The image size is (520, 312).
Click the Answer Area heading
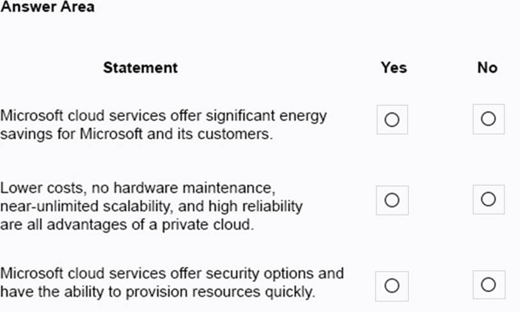click(47, 8)
